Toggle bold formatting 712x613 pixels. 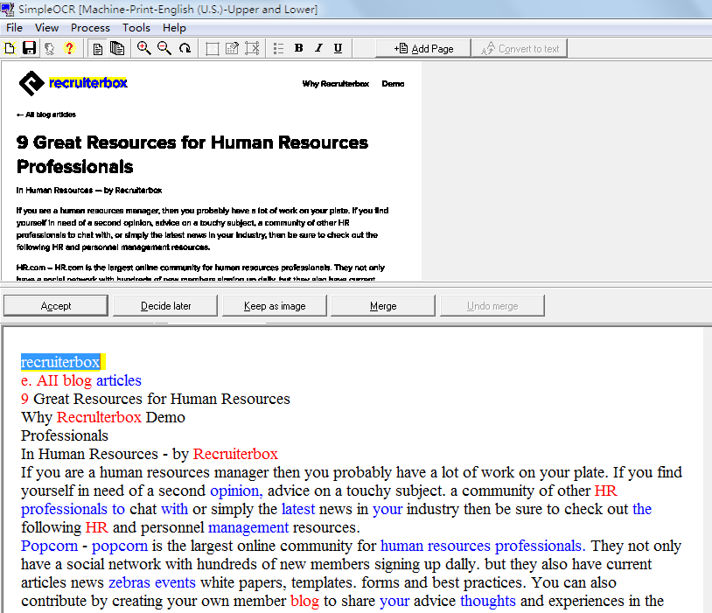[x=299, y=48]
